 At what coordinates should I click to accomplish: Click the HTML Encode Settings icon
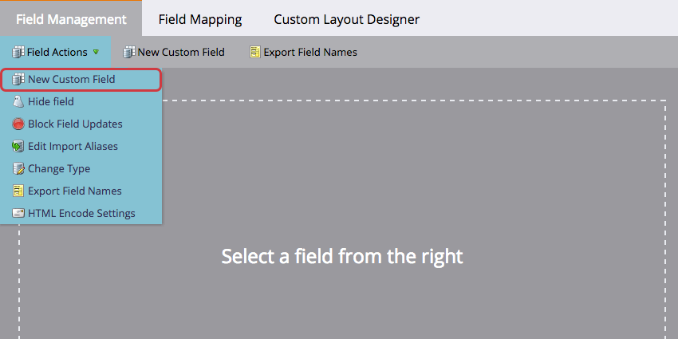coord(18,214)
